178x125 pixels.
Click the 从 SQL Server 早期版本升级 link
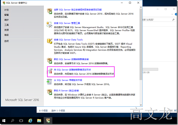tap(68, 80)
